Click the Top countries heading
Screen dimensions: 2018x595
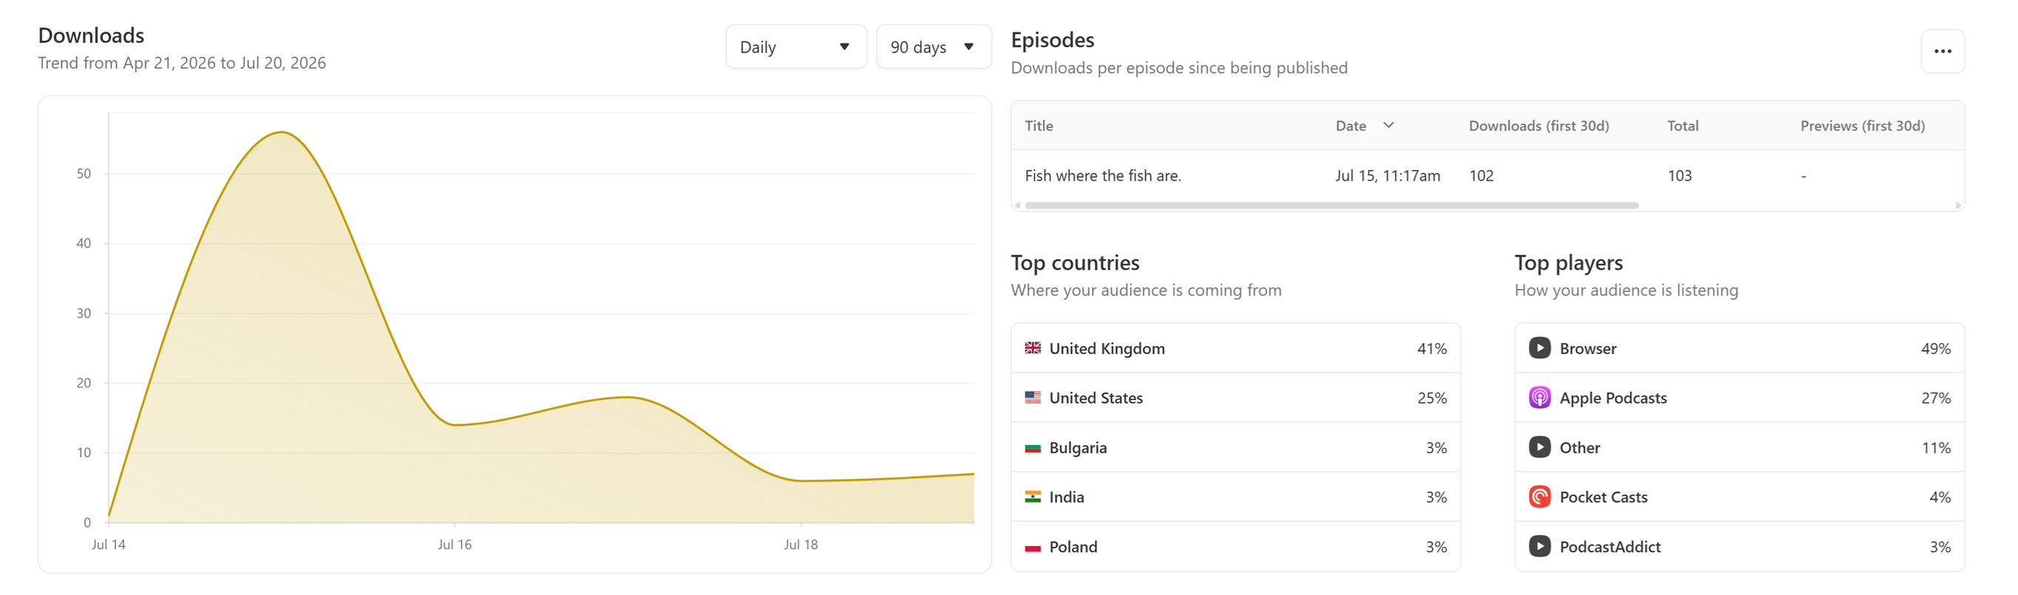[1075, 263]
